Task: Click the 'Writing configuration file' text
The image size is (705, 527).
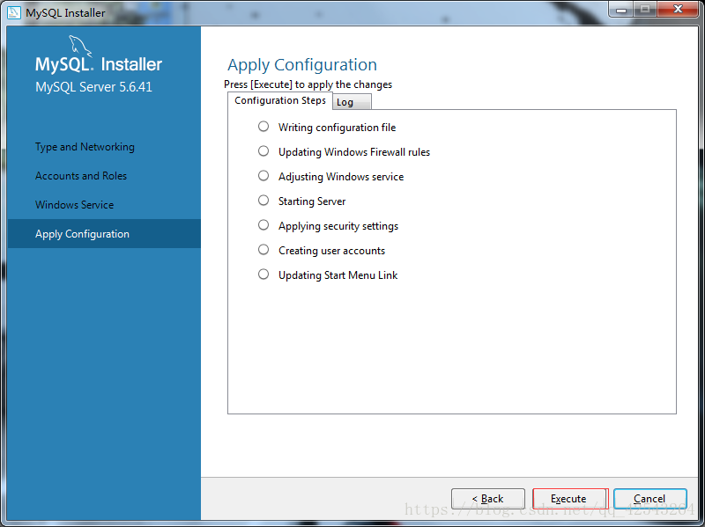Action: pos(338,128)
